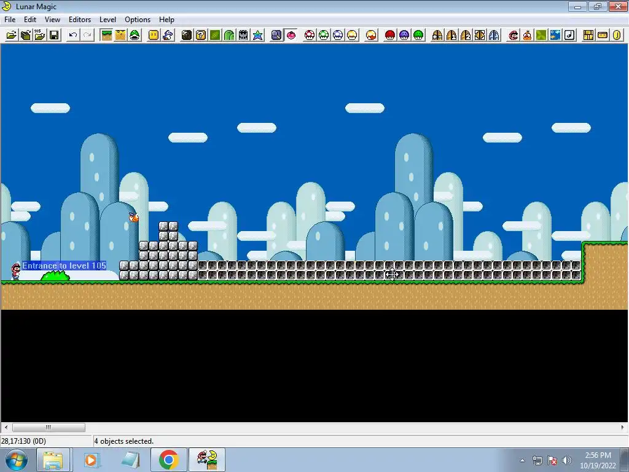Click the redo arrow icon
629x472 pixels.
tap(87, 35)
